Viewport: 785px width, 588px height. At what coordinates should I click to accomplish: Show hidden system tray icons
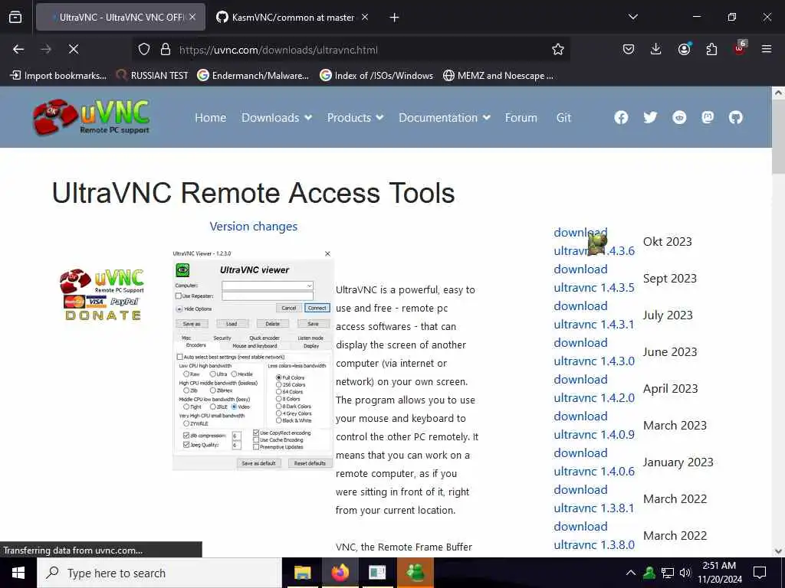tap(631, 573)
